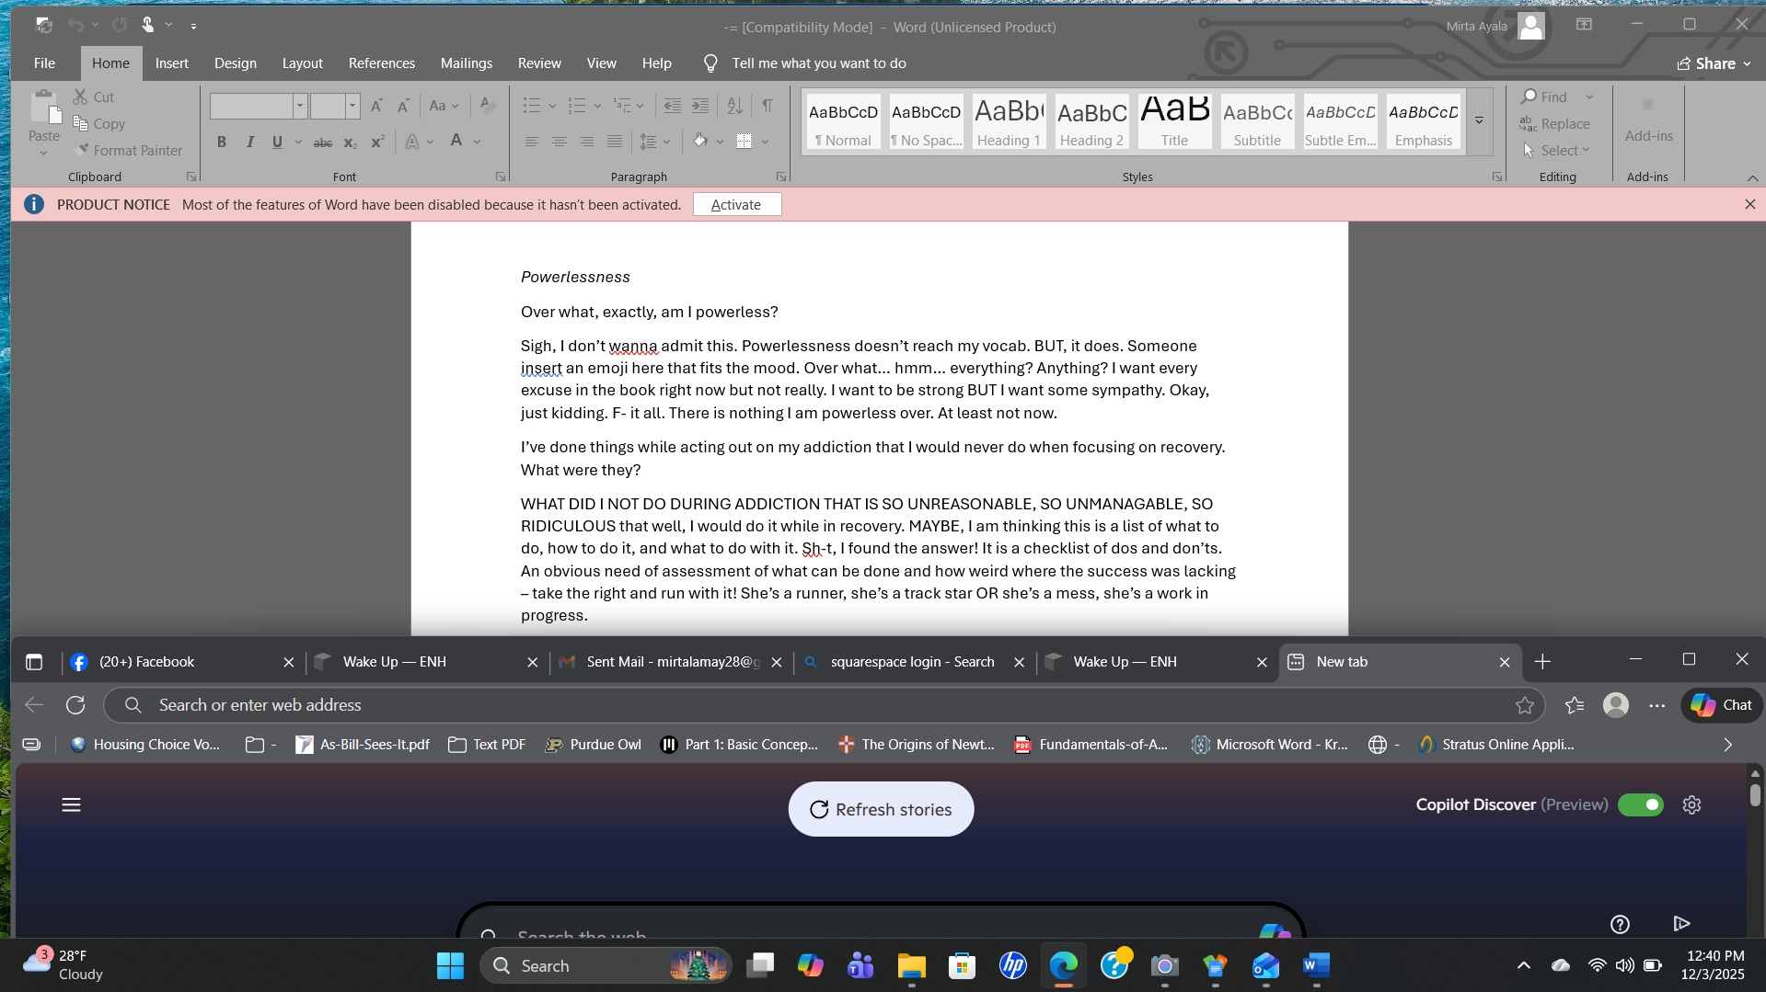Click shading paint bucket button

(x=700, y=142)
